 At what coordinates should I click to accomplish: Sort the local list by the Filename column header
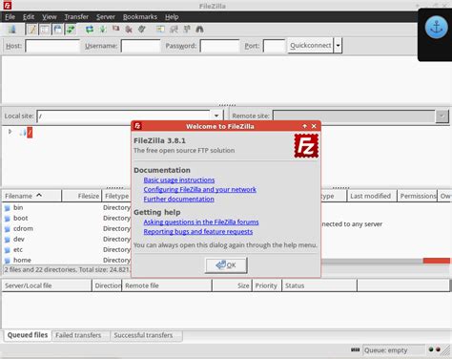point(31,196)
